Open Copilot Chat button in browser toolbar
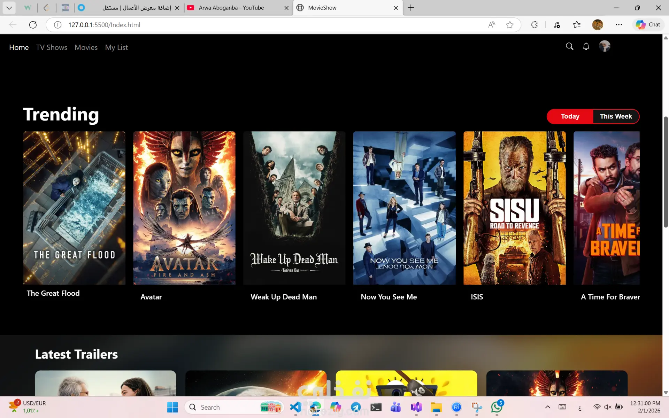The width and height of the screenshot is (669, 418). pos(648,25)
